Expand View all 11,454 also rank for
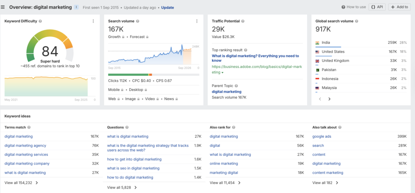 225,183
